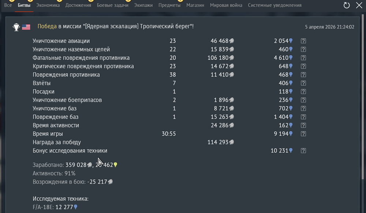This screenshot has height=213, width=366.
Task: Switch to the Экономика tab
Action: pos(48,5)
